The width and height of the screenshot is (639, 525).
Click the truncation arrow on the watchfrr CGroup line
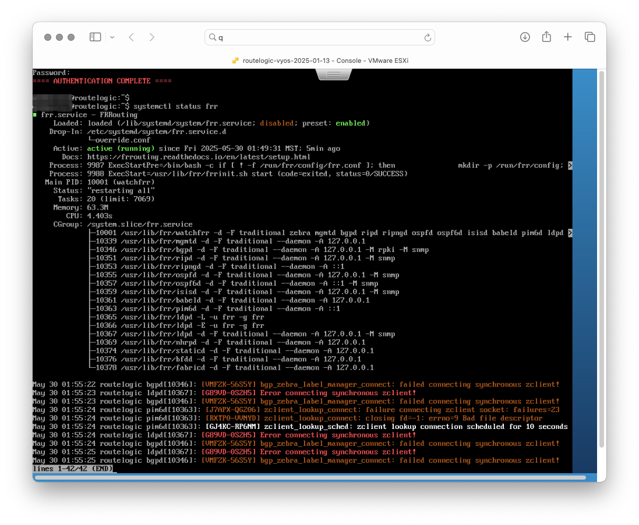570,233
